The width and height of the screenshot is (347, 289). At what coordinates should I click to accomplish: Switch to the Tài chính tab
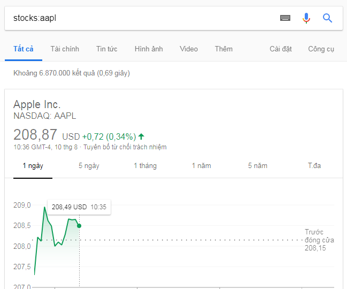tap(65, 49)
